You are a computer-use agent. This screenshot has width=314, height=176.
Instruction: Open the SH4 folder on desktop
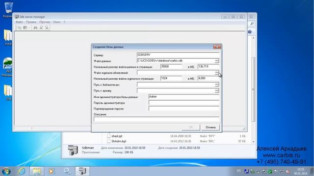pos(8,92)
